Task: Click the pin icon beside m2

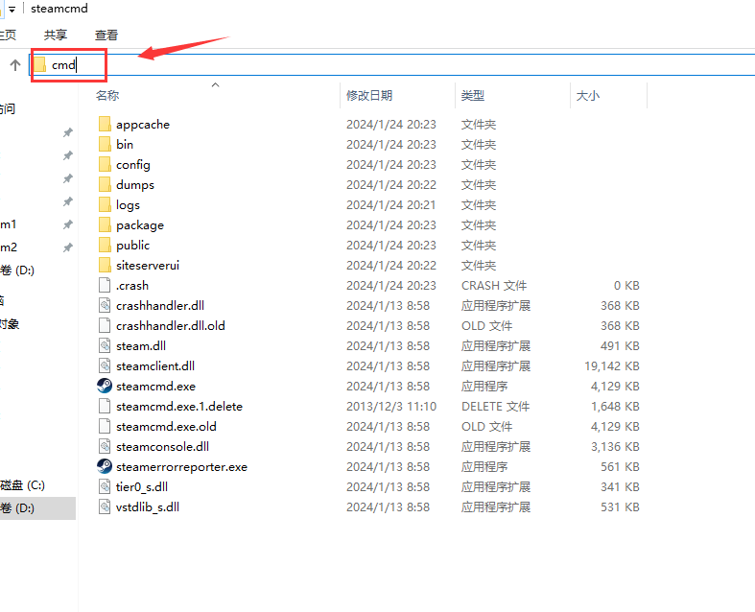Action: click(68, 247)
